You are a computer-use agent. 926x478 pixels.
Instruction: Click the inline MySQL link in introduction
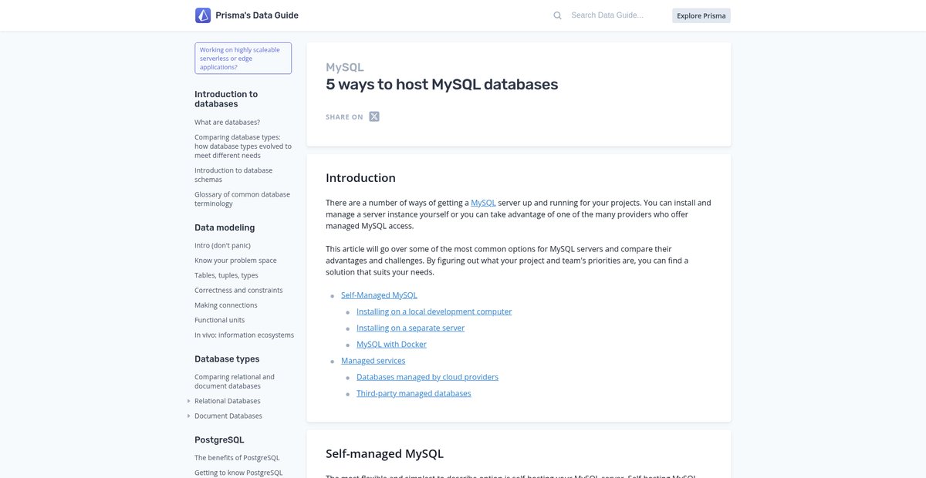coord(483,203)
